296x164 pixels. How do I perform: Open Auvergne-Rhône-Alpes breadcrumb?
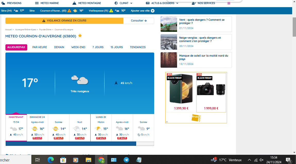pos(25,29)
